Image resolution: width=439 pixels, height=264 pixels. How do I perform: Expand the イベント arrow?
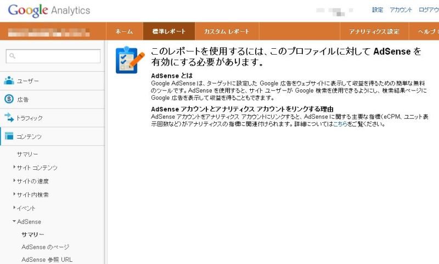click(14, 208)
